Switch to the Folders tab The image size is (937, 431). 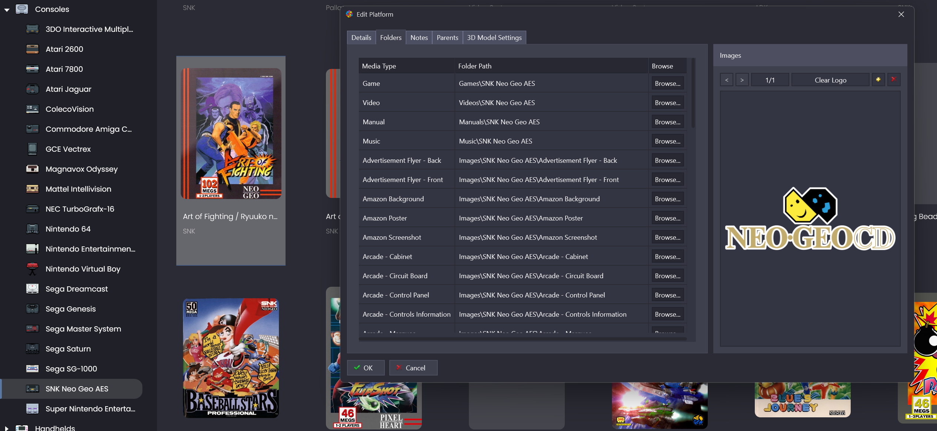(391, 37)
